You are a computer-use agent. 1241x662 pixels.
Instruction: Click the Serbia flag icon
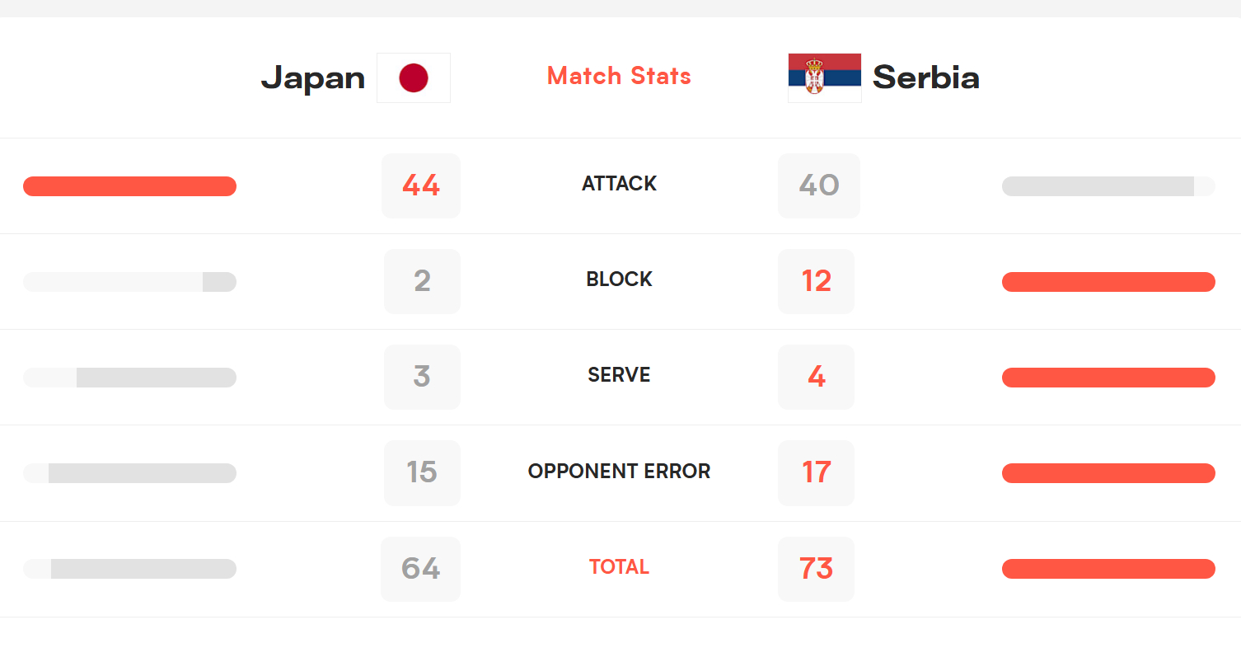pyautogui.click(x=825, y=77)
